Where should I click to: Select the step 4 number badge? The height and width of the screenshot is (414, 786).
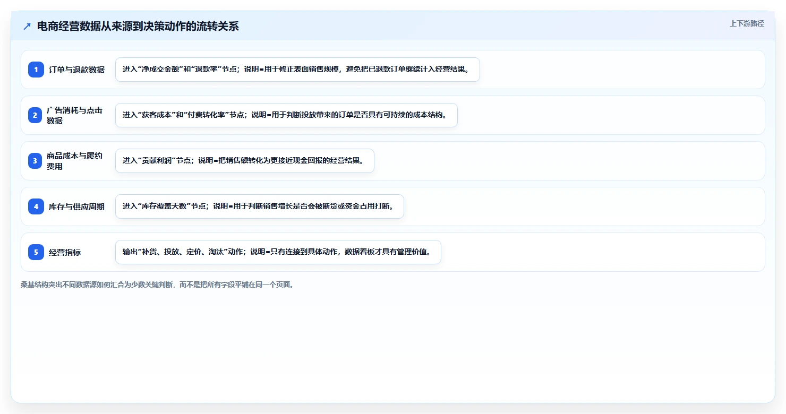coord(36,206)
